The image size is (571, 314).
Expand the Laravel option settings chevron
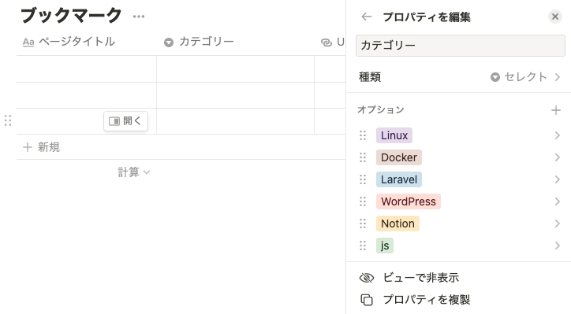click(x=557, y=179)
